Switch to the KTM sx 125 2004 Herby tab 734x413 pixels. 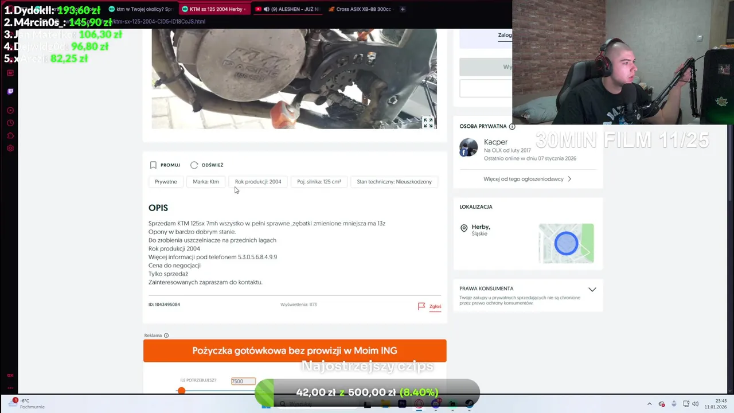214,9
